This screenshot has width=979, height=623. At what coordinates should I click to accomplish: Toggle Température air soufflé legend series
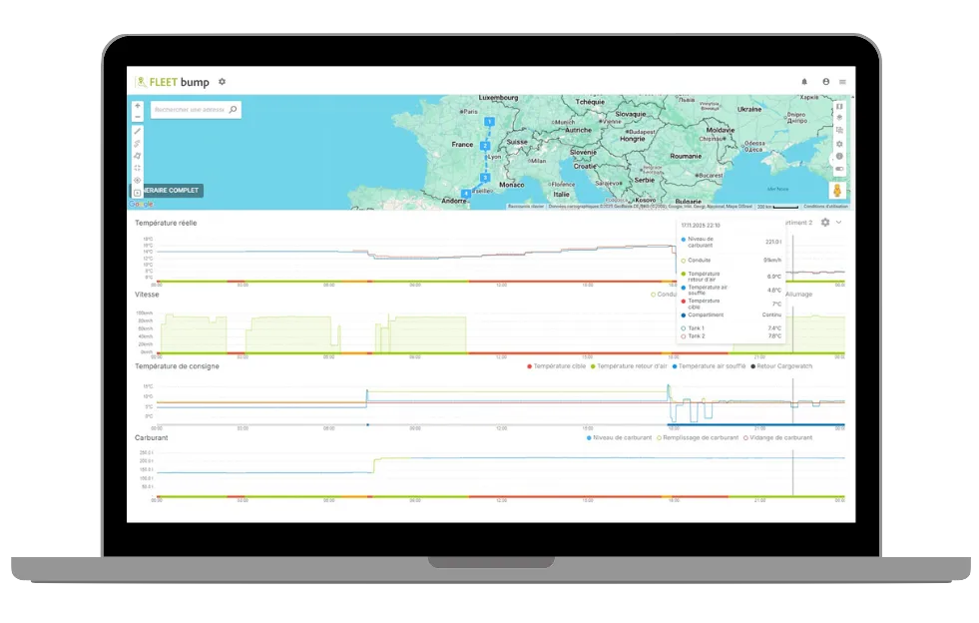click(709, 366)
